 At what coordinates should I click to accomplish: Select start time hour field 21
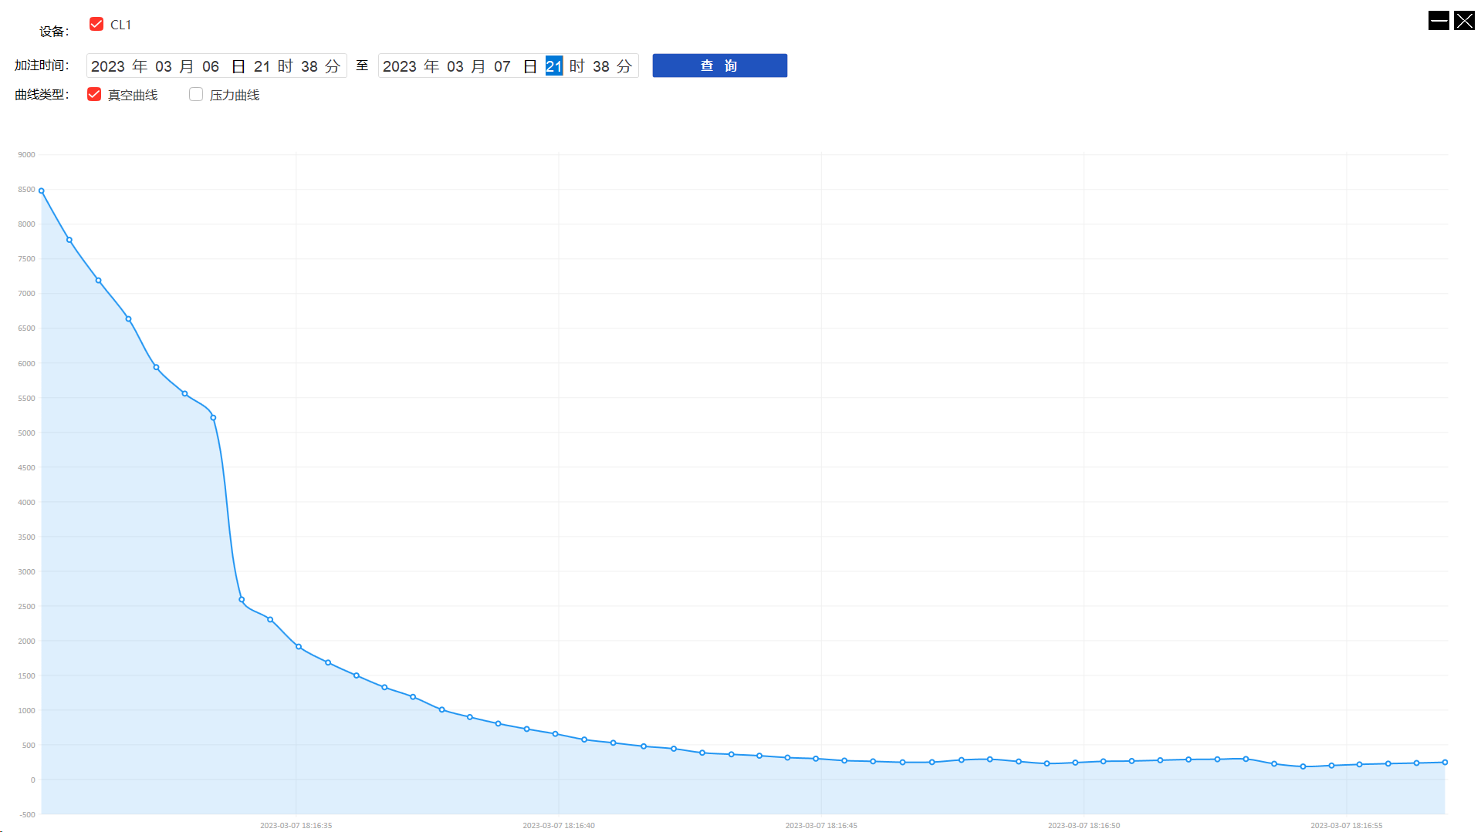click(x=262, y=66)
